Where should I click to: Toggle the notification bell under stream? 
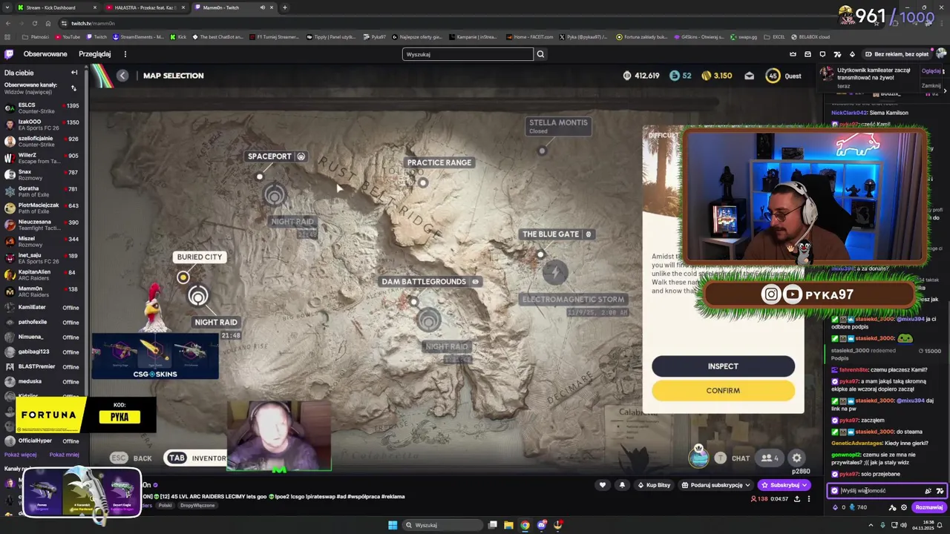622,485
